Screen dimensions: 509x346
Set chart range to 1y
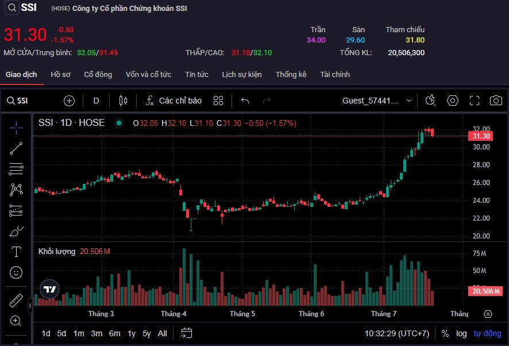[132, 333]
